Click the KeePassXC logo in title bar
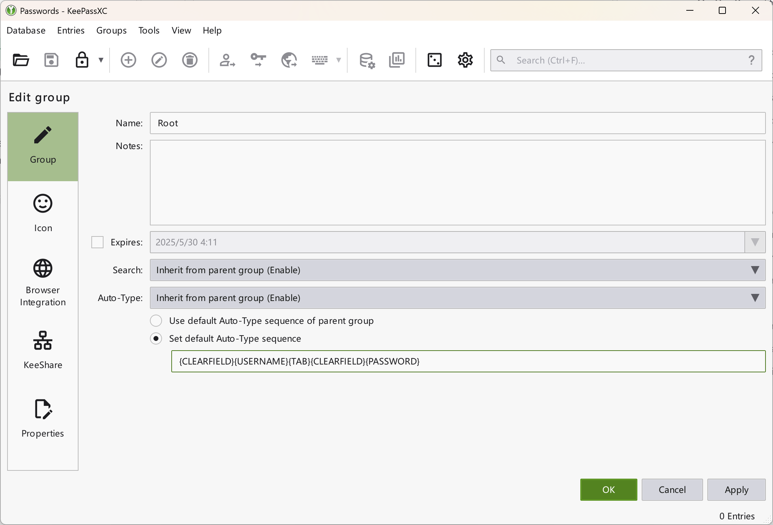Screen dimensions: 773x525 [x=11, y=11]
